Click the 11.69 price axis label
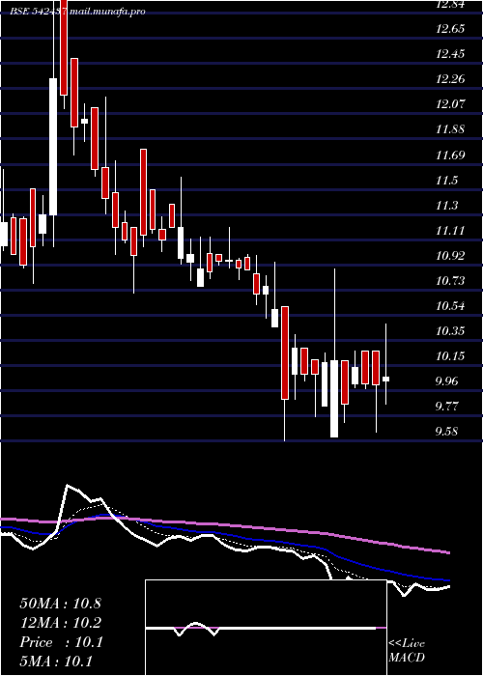 pos(450,155)
